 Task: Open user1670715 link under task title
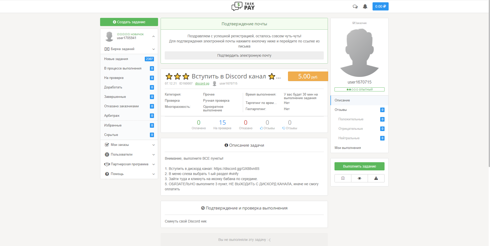[228, 84]
